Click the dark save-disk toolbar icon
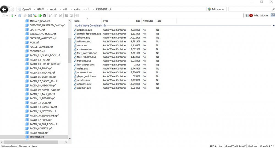275x148 pixels. click(45, 16)
